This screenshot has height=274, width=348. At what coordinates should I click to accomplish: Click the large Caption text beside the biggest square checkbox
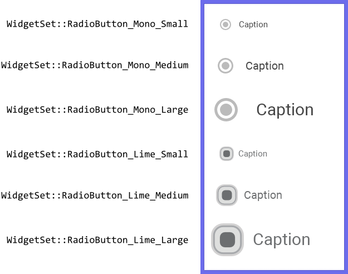281,239
